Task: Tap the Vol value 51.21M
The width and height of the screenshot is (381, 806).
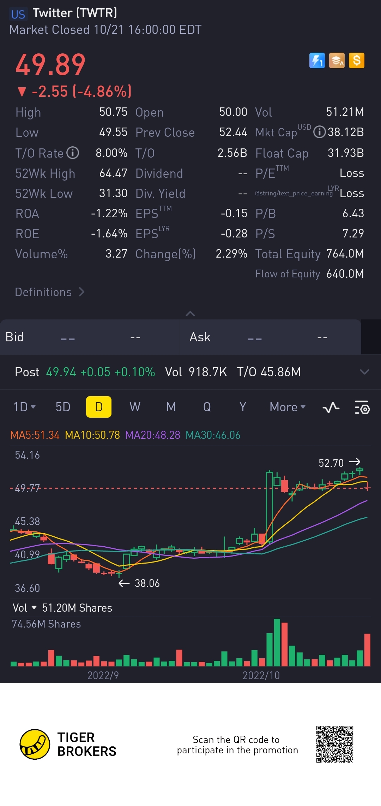Action: click(x=345, y=112)
